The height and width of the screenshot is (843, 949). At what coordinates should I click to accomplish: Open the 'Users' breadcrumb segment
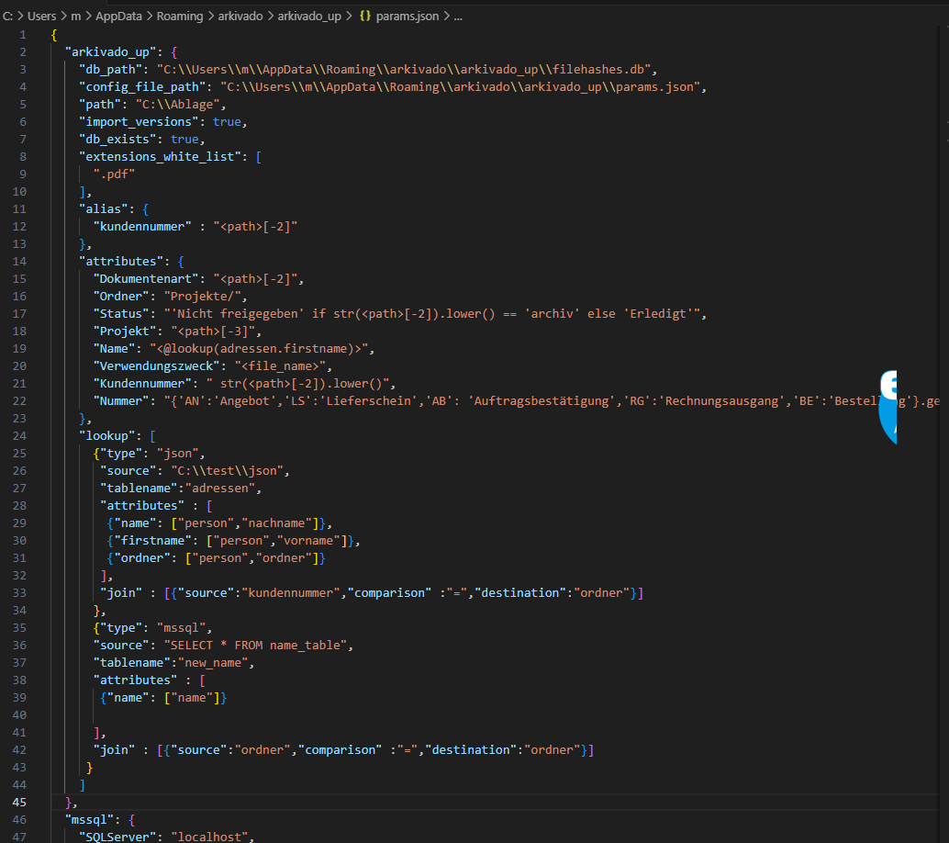[42, 16]
